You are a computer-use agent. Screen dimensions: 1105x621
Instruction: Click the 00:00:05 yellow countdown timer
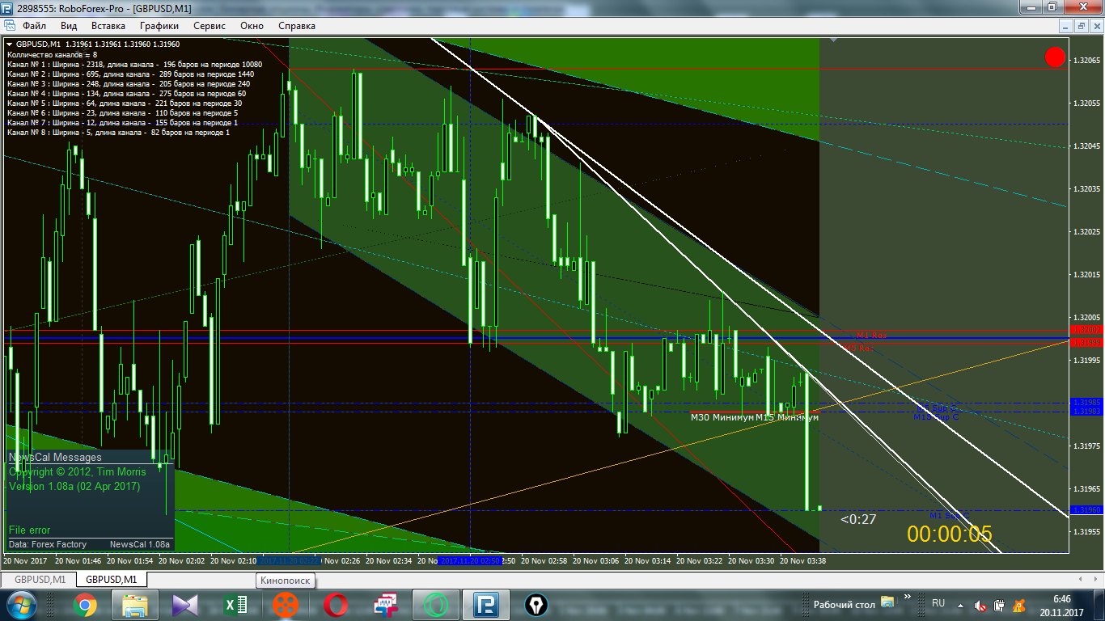(949, 534)
